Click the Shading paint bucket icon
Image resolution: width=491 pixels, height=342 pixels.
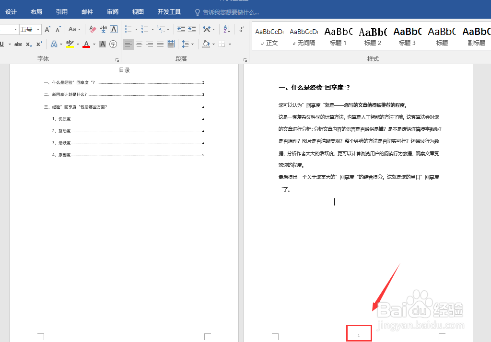(205, 44)
